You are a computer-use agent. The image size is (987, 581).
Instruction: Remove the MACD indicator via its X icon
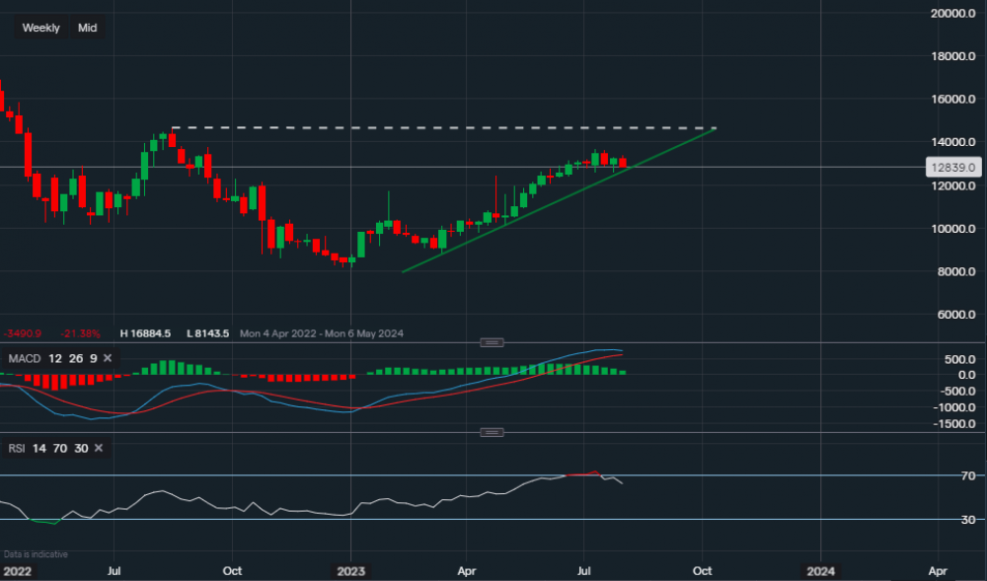(x=107, y=358)
